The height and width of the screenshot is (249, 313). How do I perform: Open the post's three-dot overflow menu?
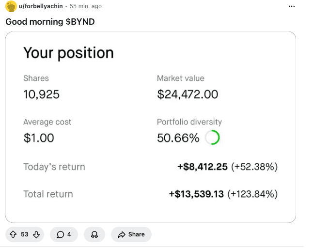pyautogui.click(x=291, y=6)
